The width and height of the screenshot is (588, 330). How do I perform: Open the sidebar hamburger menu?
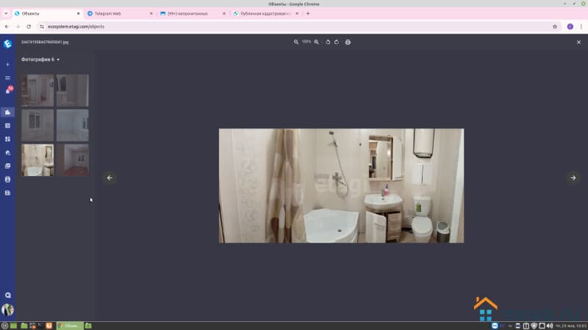tap(7, 78)
